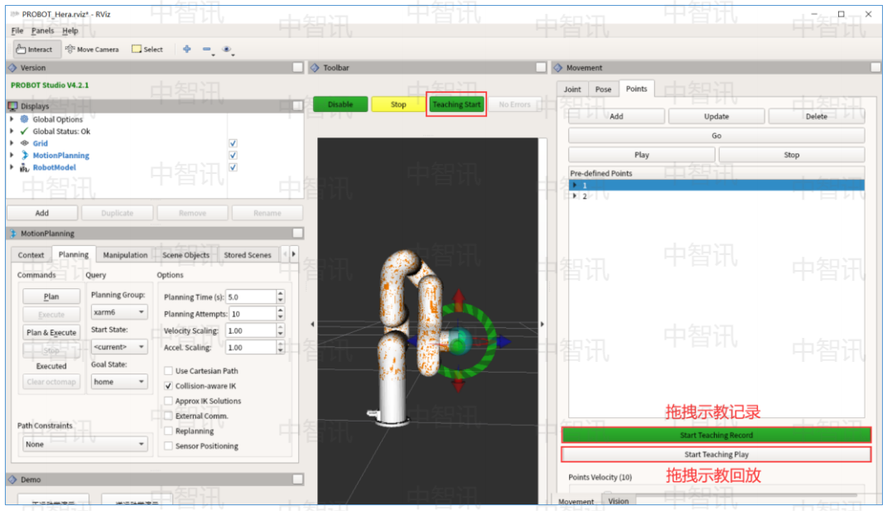Enable Replanning checkbox
This screenshot has width=887, height=511.
[168, 431]
